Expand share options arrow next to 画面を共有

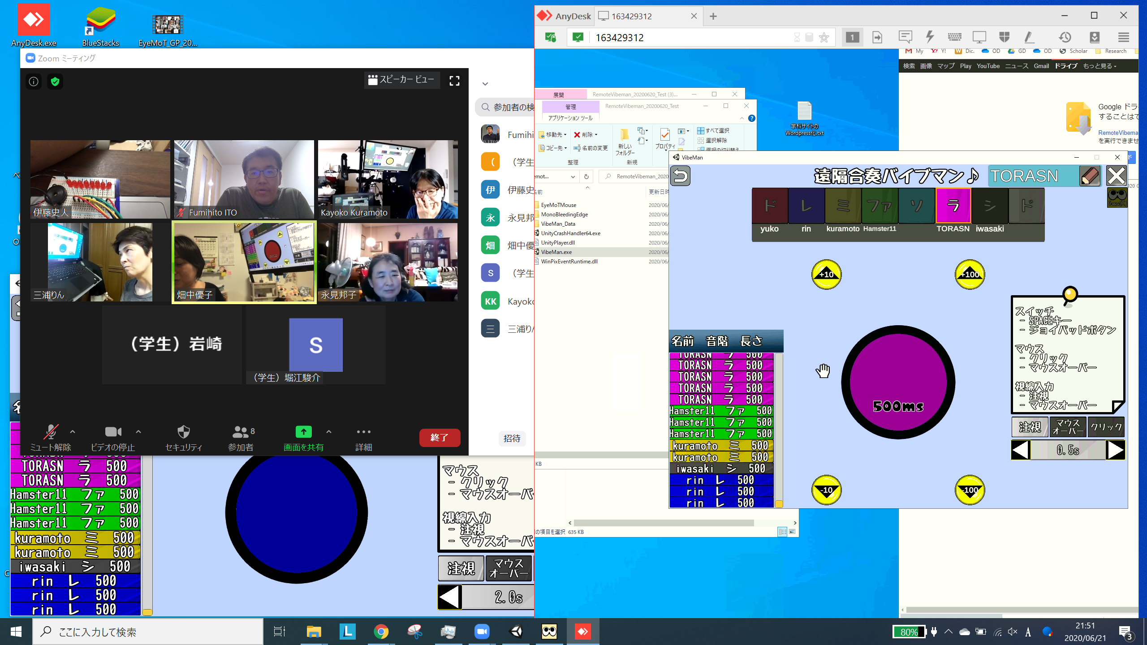(329, 432)
